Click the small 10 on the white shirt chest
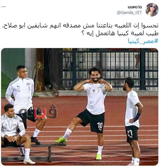Screen dimensions: 163x167 point(94,91)
